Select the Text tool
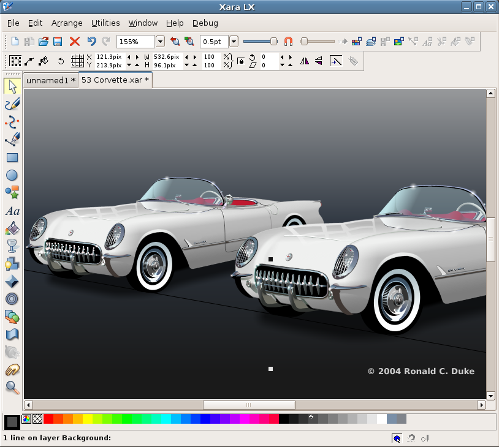 [12, 211]
